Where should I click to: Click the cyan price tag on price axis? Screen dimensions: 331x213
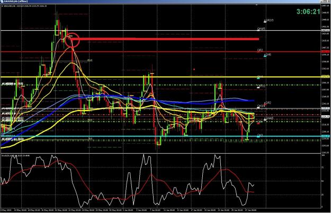point(325,136)
